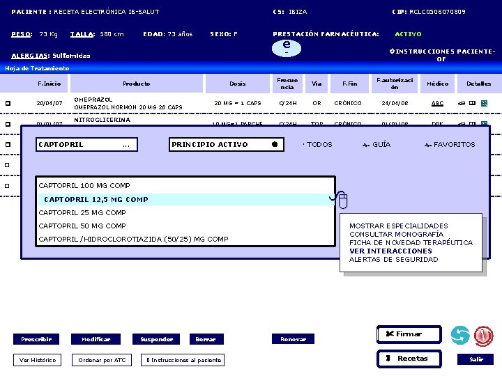Click the F.Inicio column header
The width and height of the screenshot is (502, 376).
[x=49, y=84]
